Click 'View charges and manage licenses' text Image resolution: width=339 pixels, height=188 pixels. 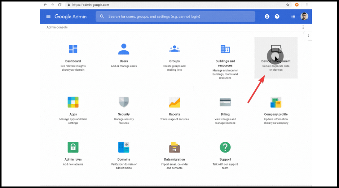click(225, 121)
